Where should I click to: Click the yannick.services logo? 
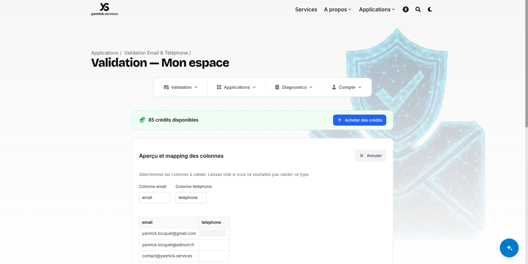[x=105, y=9]
